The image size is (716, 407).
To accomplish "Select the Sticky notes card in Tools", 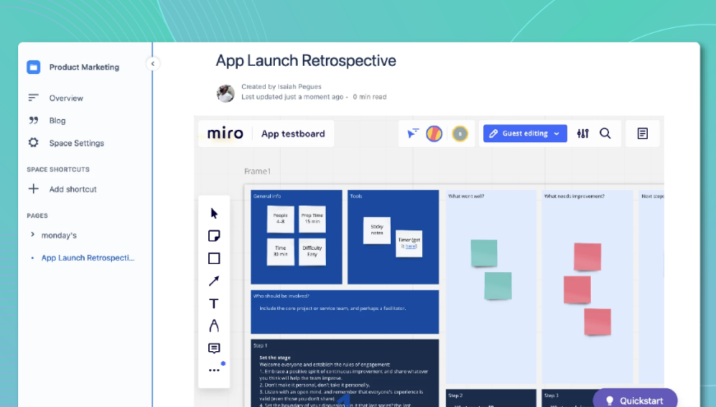I will [377, 230].
